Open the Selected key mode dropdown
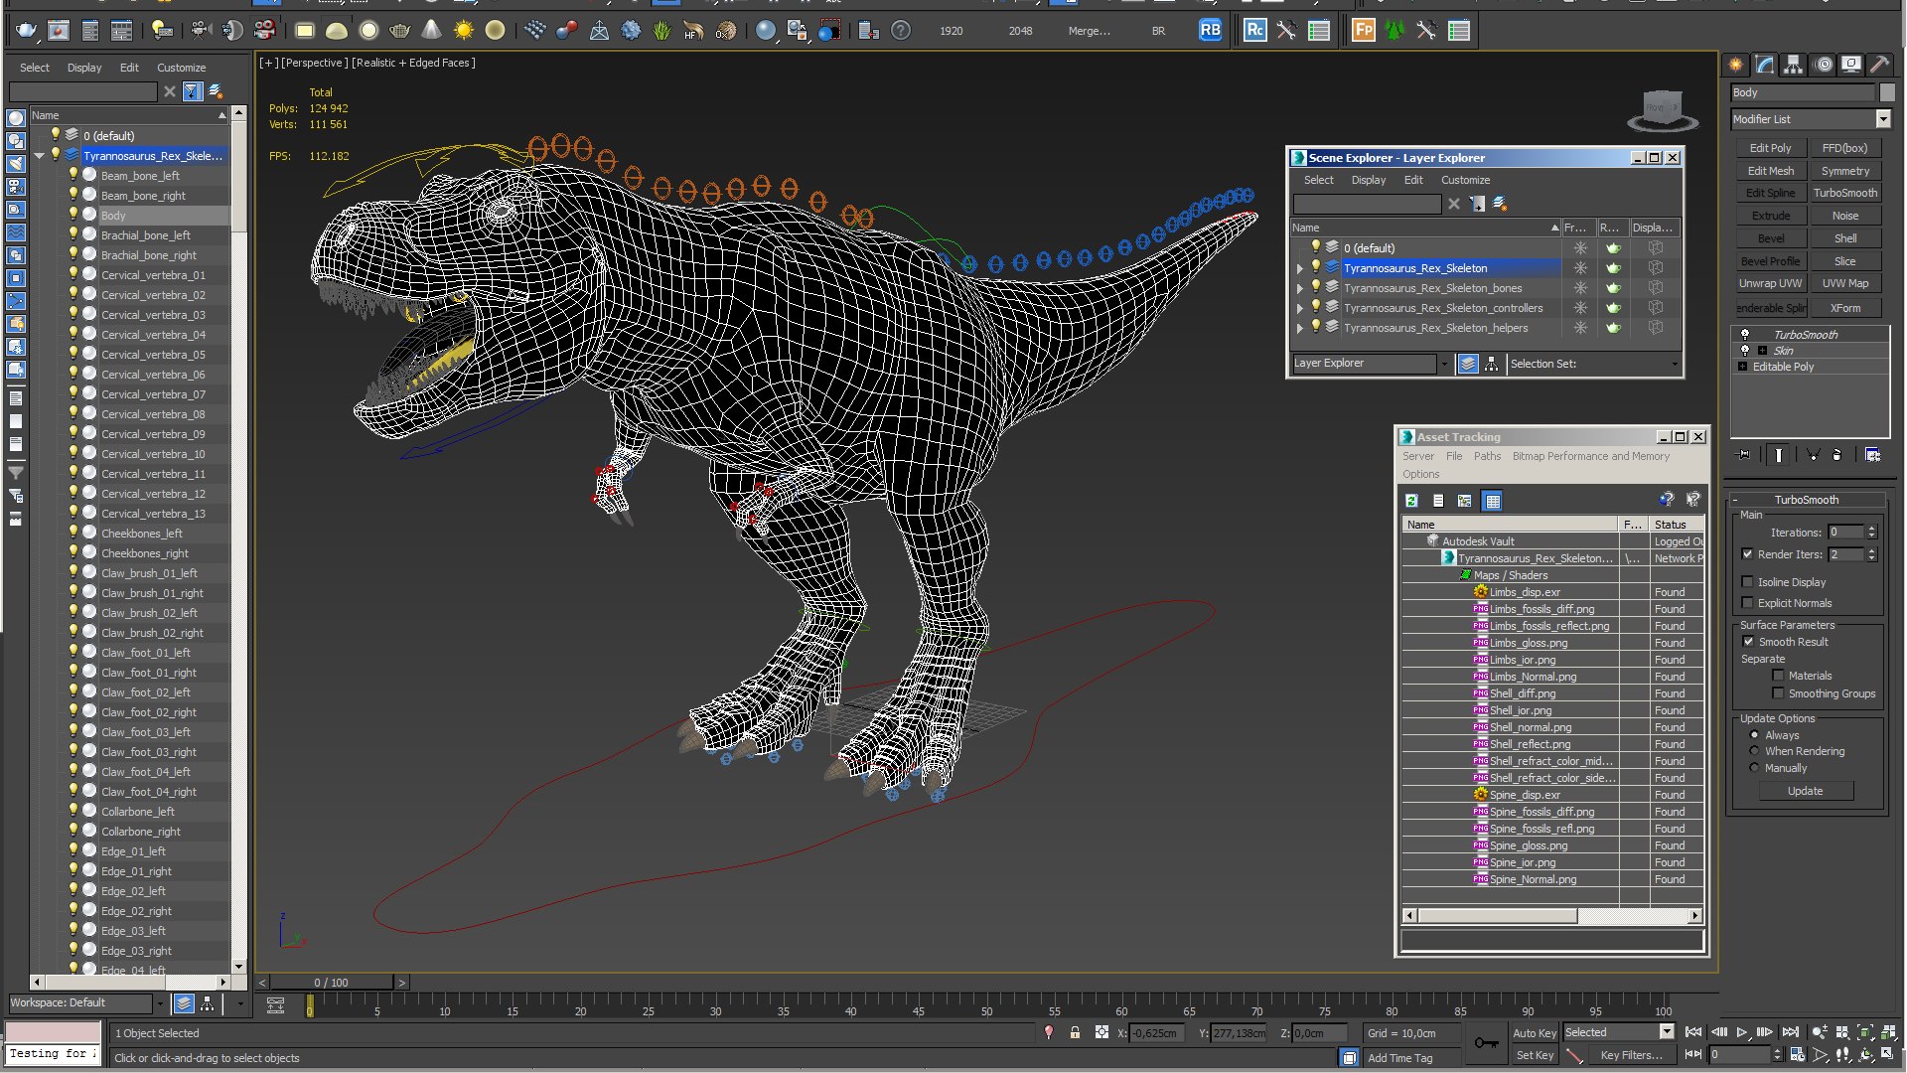This screenshot has width=1907, height=1073. 1667,1032
